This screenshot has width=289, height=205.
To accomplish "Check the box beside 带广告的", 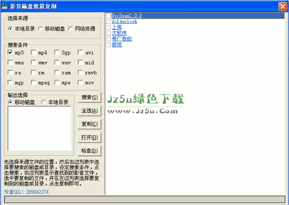I will click(108, 39).
